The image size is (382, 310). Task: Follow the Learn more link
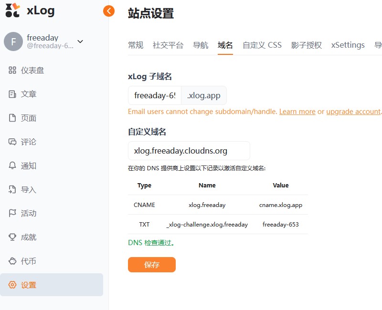pos(297,112)
